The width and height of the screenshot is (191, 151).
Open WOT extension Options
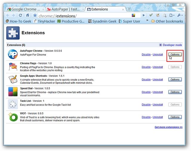pos(175,117)
